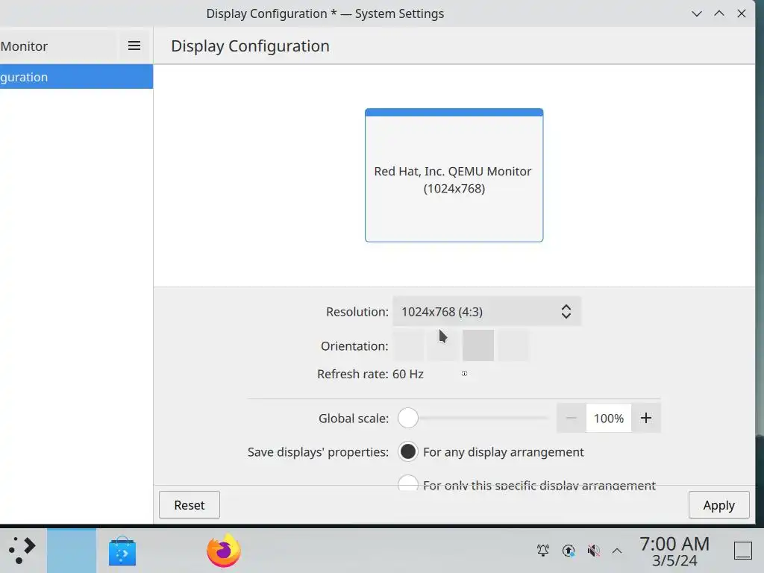Close the System Settings window
The height and width of the screenshot is (573, 764).
[742, 13]
